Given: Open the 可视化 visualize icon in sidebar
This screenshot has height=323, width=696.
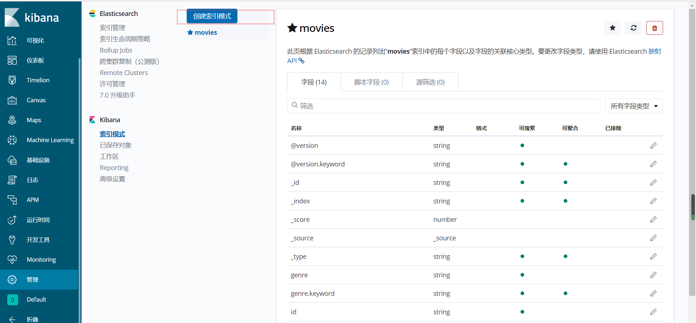Looking at the screenshot, I should 12,40.
